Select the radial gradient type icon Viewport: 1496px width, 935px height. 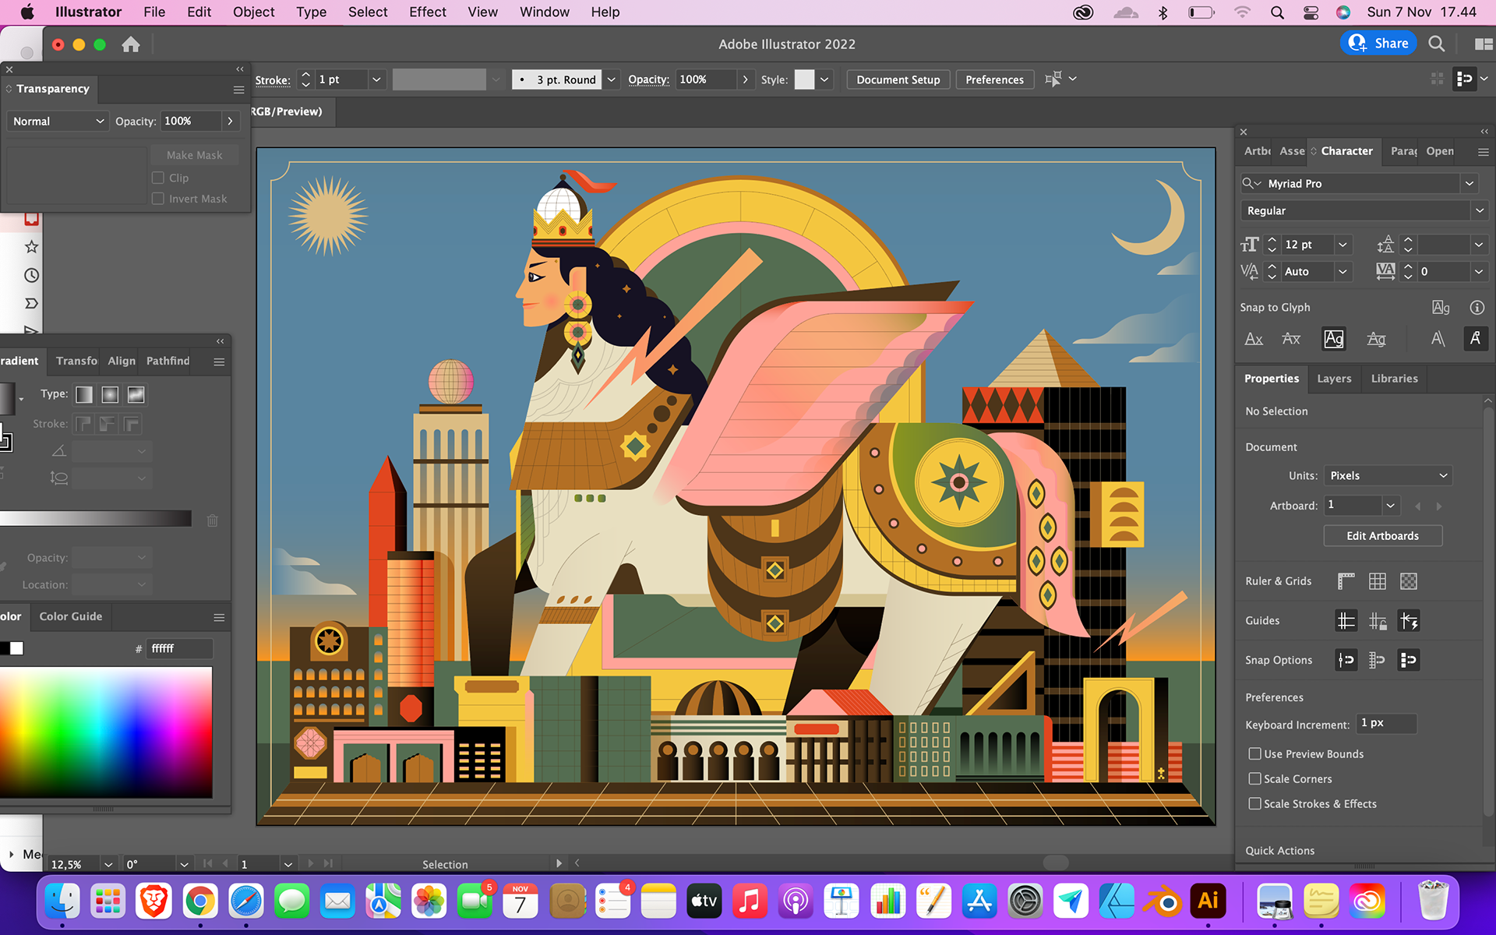pos(110,395)
